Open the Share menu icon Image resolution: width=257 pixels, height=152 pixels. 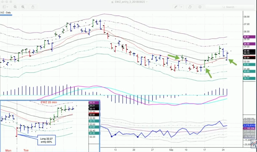33,7
